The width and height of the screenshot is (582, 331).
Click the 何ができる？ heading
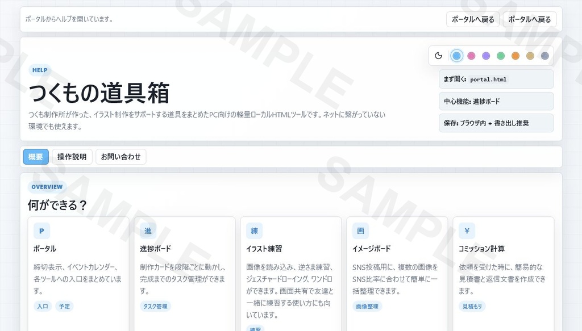click(57, 205)
